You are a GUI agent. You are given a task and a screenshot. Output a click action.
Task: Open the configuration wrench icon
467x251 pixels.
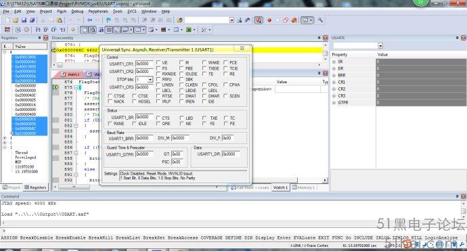(x=320, y=20)
